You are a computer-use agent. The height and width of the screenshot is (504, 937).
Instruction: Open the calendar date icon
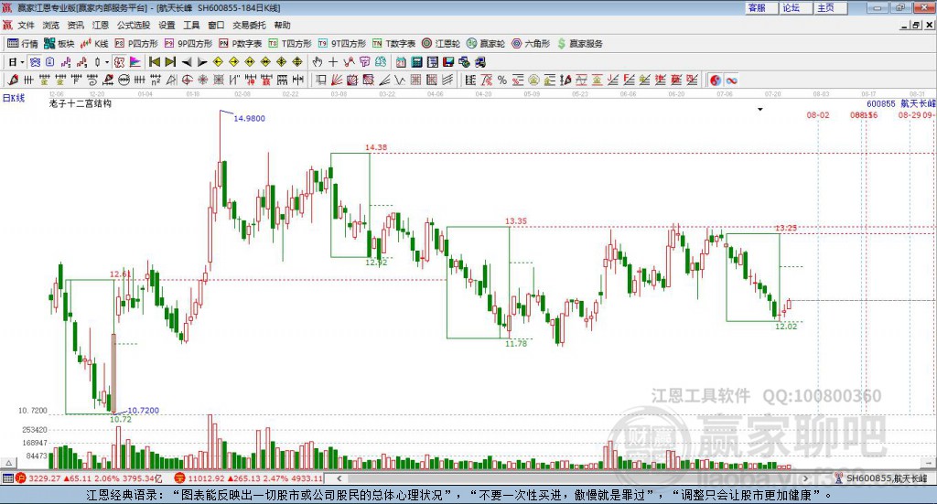tap(401, 62)
